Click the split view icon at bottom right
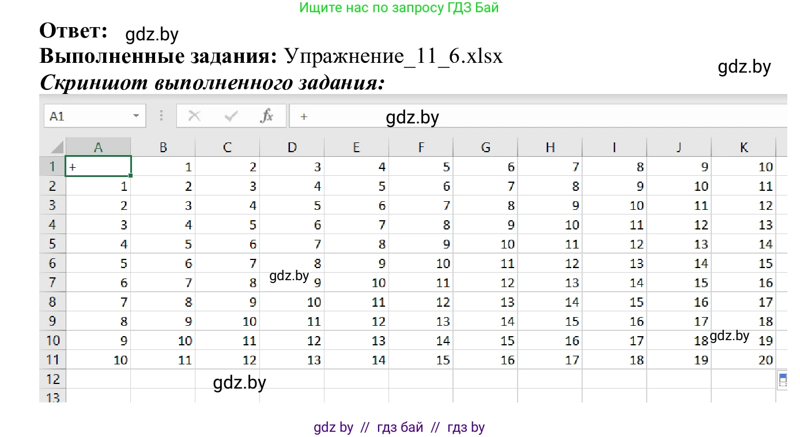 pyautogui.click(x=783, y=379)
